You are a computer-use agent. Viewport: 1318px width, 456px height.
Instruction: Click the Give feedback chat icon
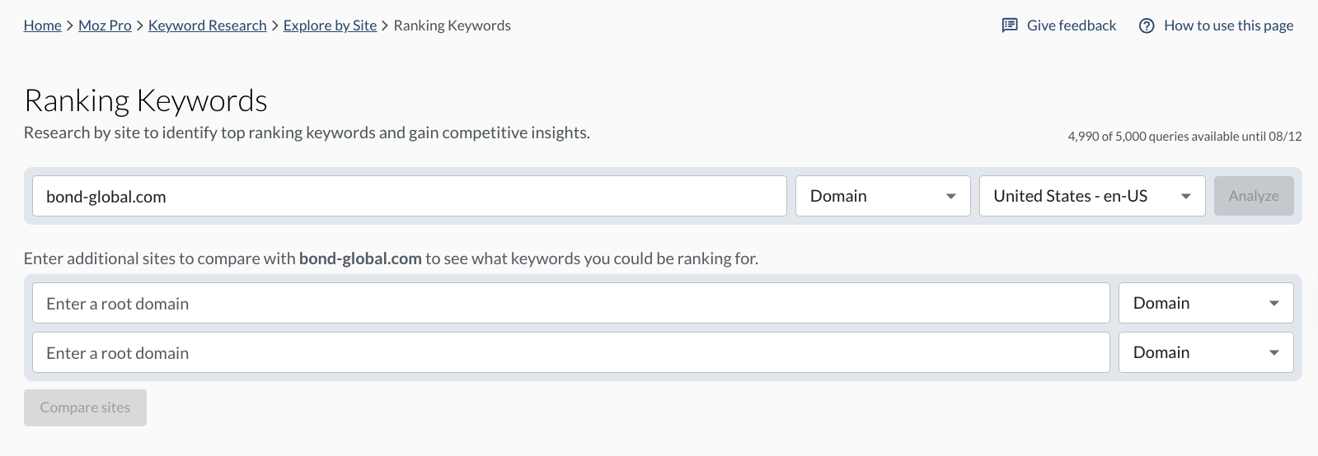tap(1010, 26)
